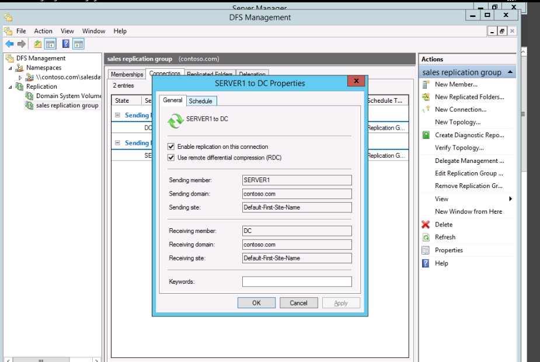This screenshot has height=362, width=540.
Task: Collapse the Sending group above the DC row
Action: 117,115
